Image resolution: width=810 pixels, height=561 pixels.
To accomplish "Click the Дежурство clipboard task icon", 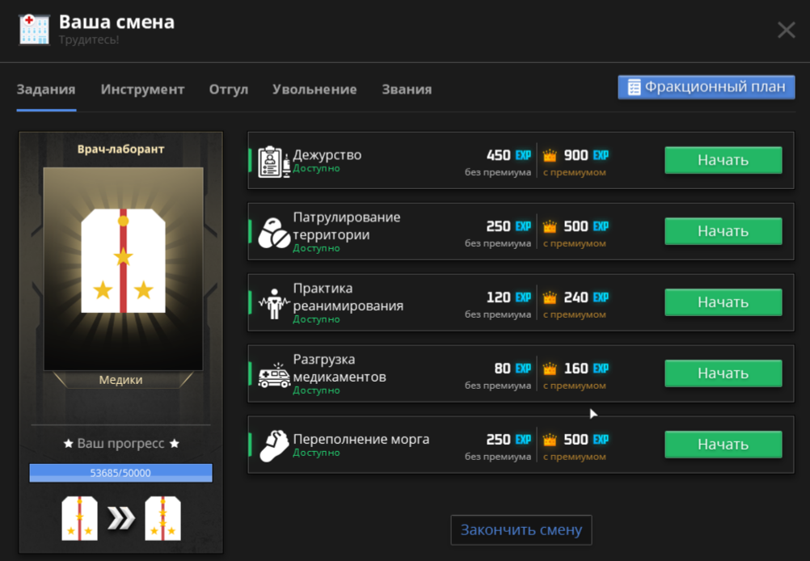I will 273,162.
